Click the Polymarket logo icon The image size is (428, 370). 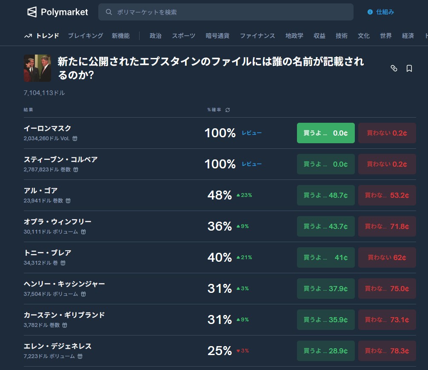tap(32, 12)
